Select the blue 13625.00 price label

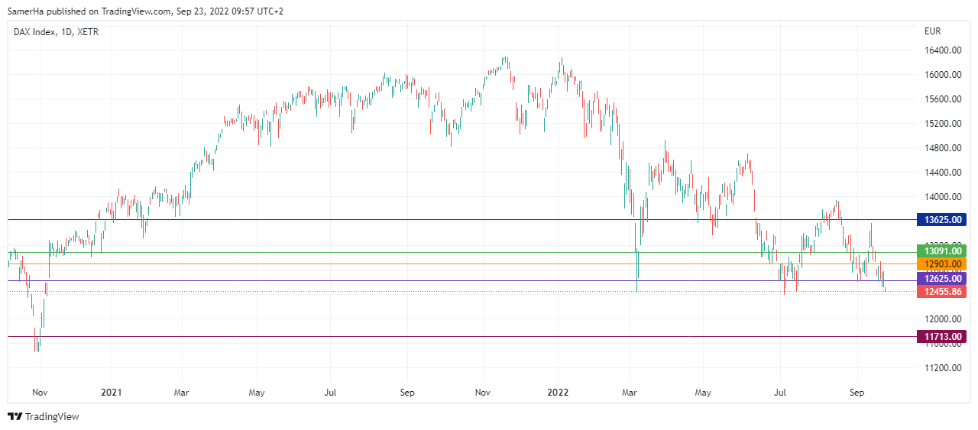click(x=942, y=220)
